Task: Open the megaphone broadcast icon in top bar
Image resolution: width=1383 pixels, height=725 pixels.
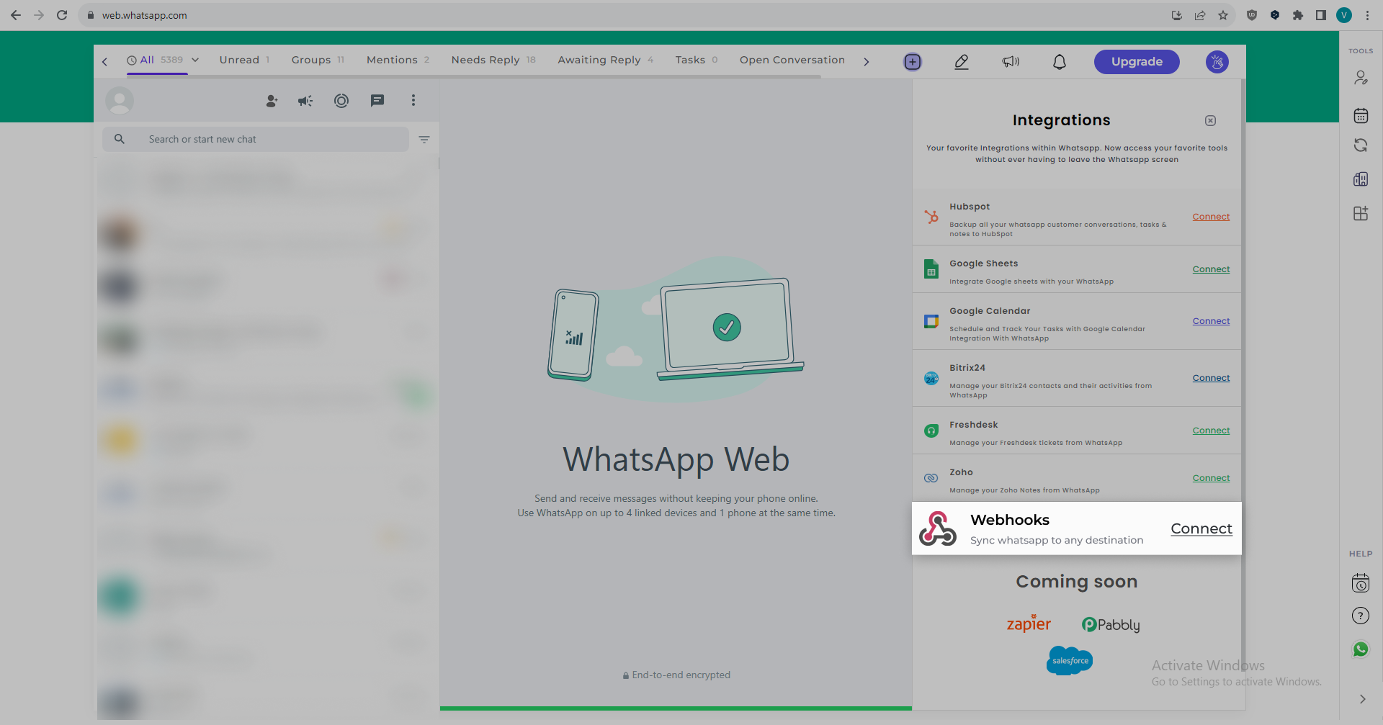Action: (1011, 62)
